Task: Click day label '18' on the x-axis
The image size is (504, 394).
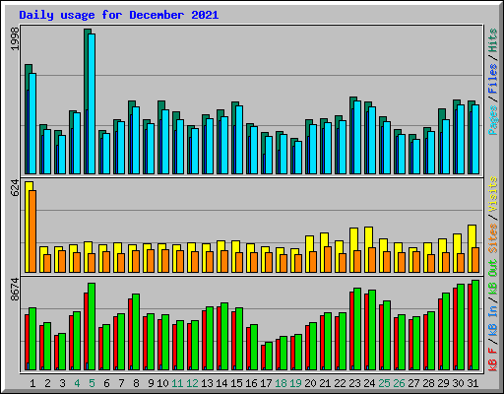Action: point(281,383)
